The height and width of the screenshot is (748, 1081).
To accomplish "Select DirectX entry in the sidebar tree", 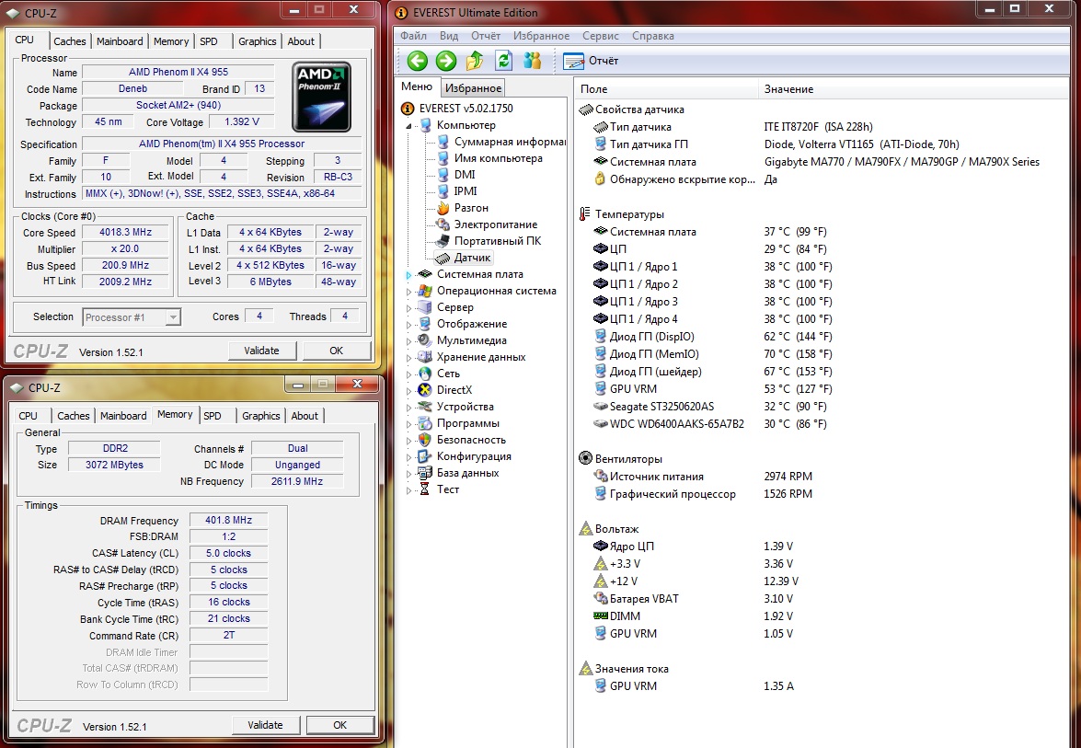I will [x=454, y=390].
